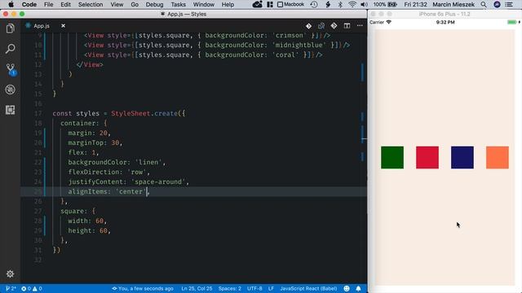Open the File menu
Viewport: 522px width, 293px height.
[x=49, y=4]
